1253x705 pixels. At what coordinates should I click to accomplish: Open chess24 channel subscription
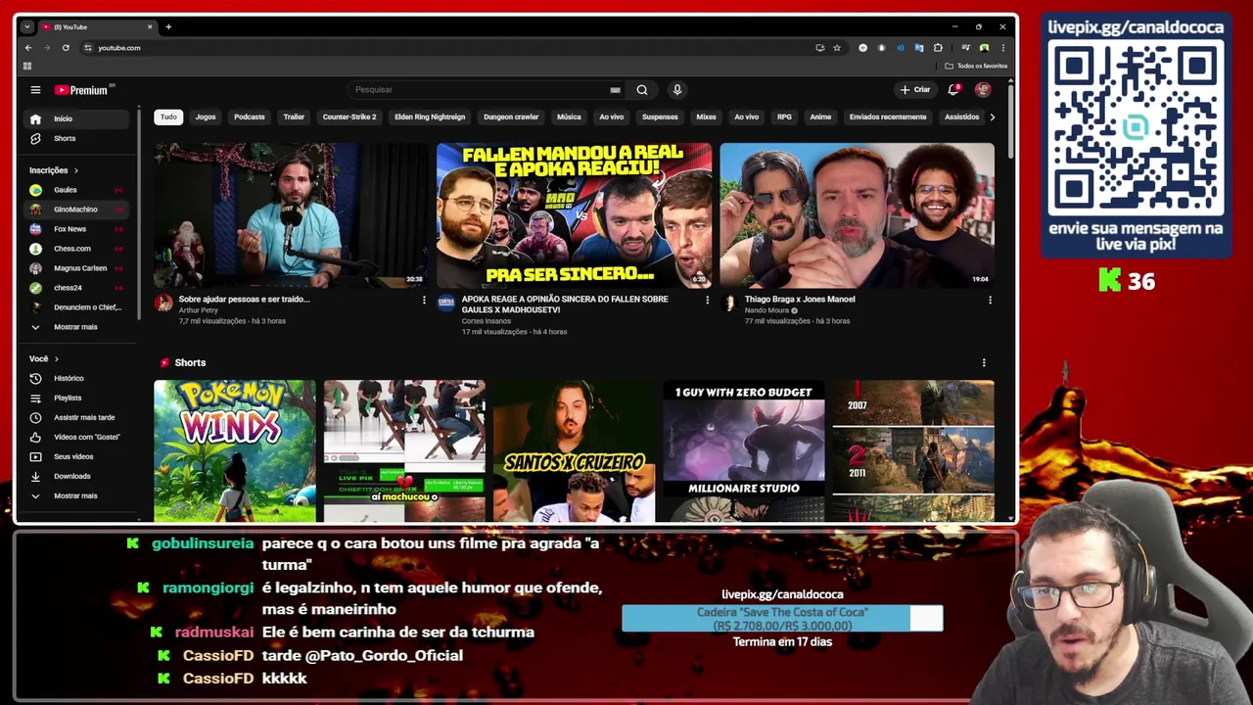[x=76, y=288]
